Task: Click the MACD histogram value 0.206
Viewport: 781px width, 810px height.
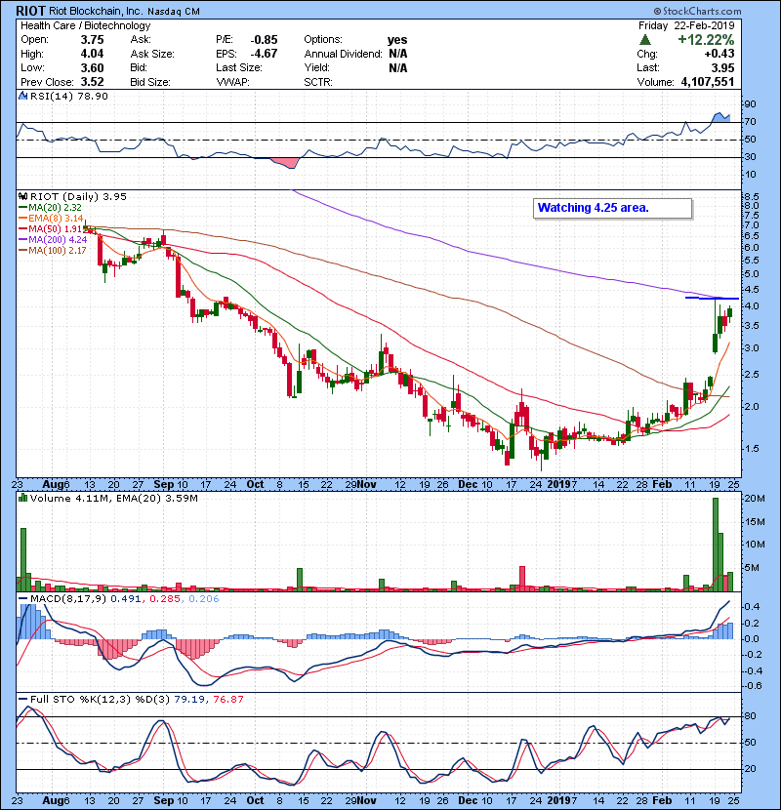Action: point(204,599)
